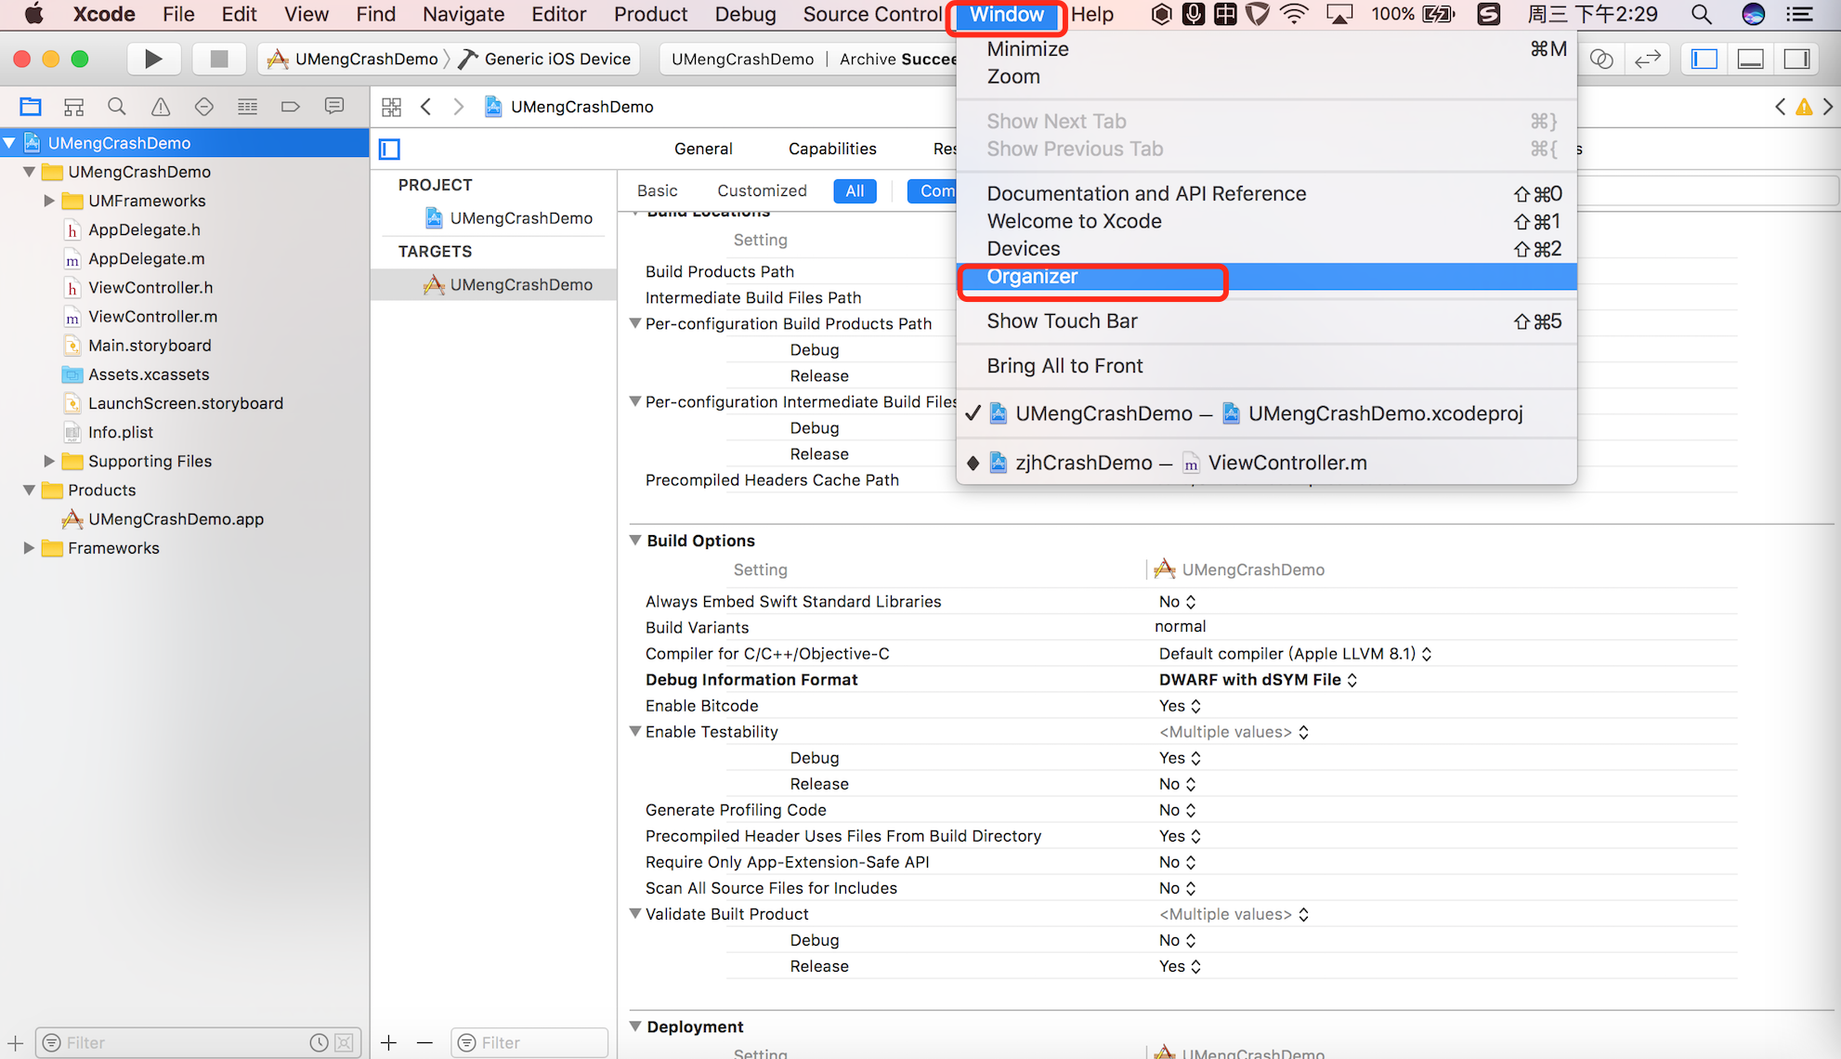Show Basic build settings
The width and height of the screenshot is (1841, 1059).
click(x=658, y=190)
